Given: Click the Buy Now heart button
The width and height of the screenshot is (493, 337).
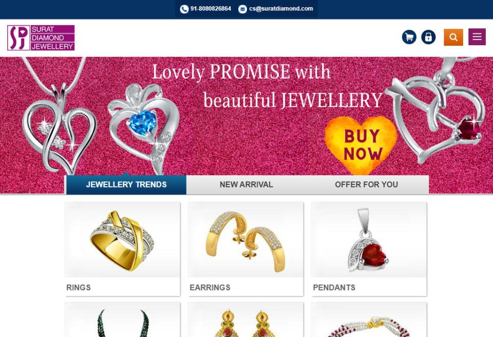Looking at the screenshot, I should click(x=360, y=145).
